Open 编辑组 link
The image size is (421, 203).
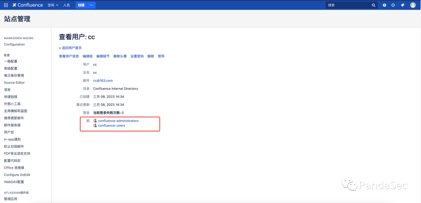(88, 56)
